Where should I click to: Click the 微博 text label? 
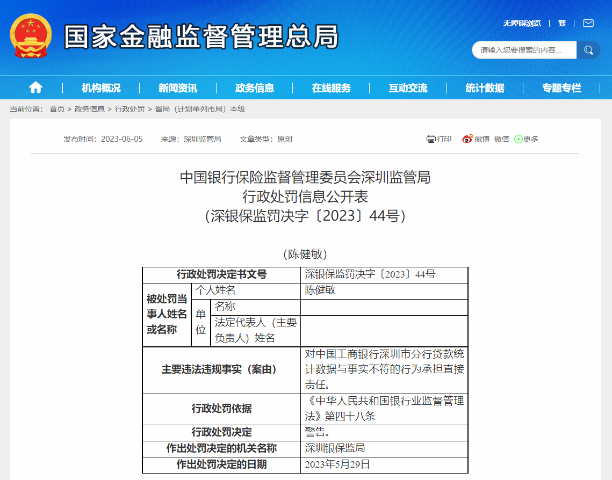[x=482, y=139]
